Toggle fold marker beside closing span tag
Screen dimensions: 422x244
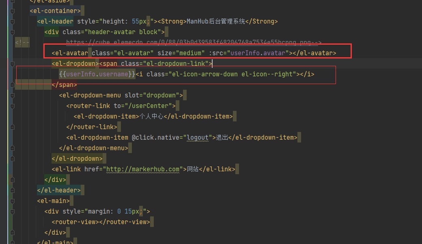(13, 85)
